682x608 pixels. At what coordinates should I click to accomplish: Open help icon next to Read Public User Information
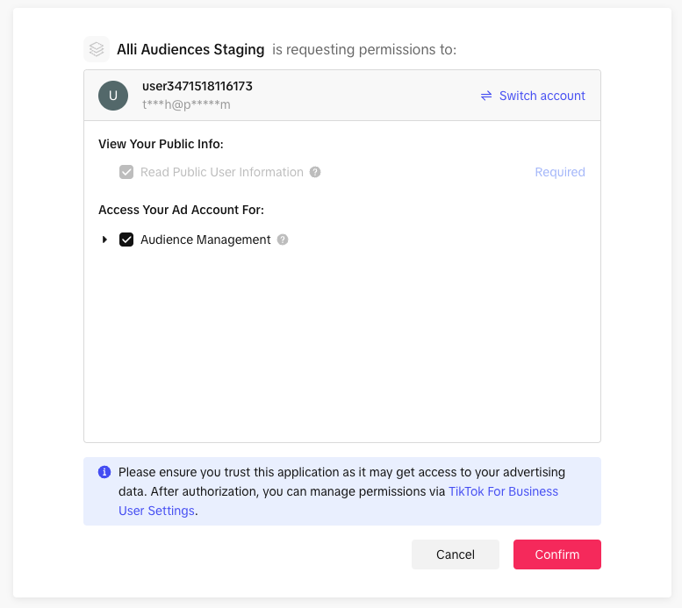[x=315, y=172]
